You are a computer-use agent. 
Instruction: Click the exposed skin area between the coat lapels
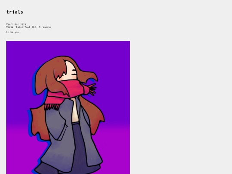(x=75, y=111)
